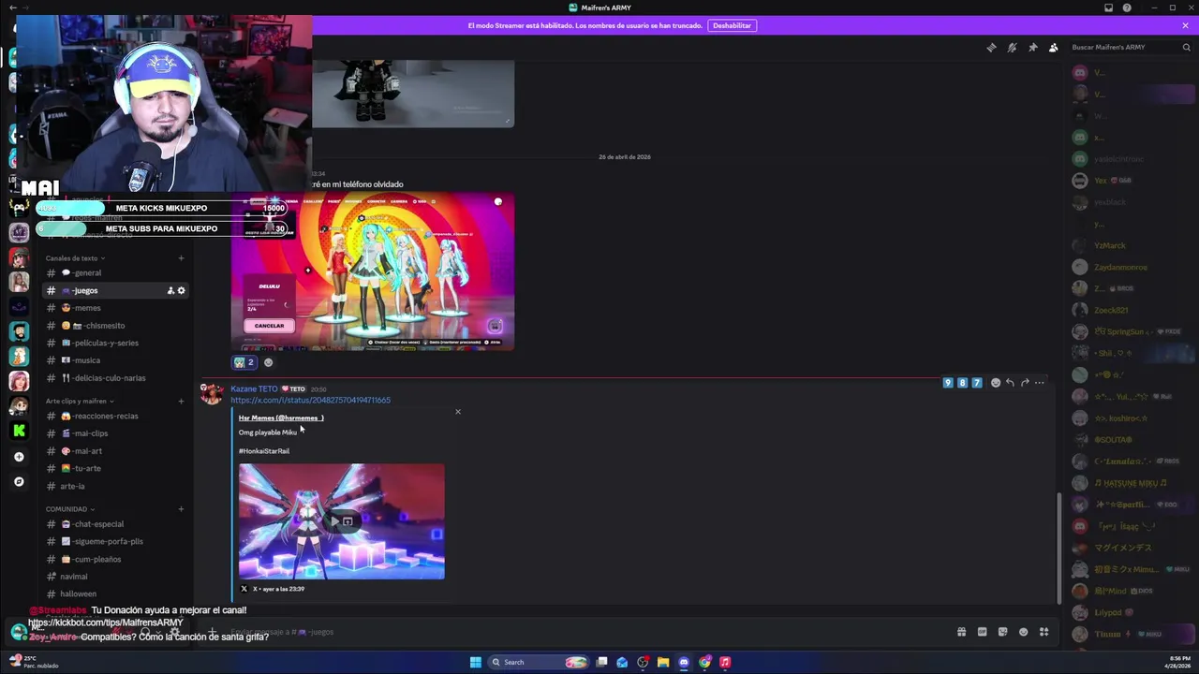Open the navimal channel
1199x674 pixels.
117,577
